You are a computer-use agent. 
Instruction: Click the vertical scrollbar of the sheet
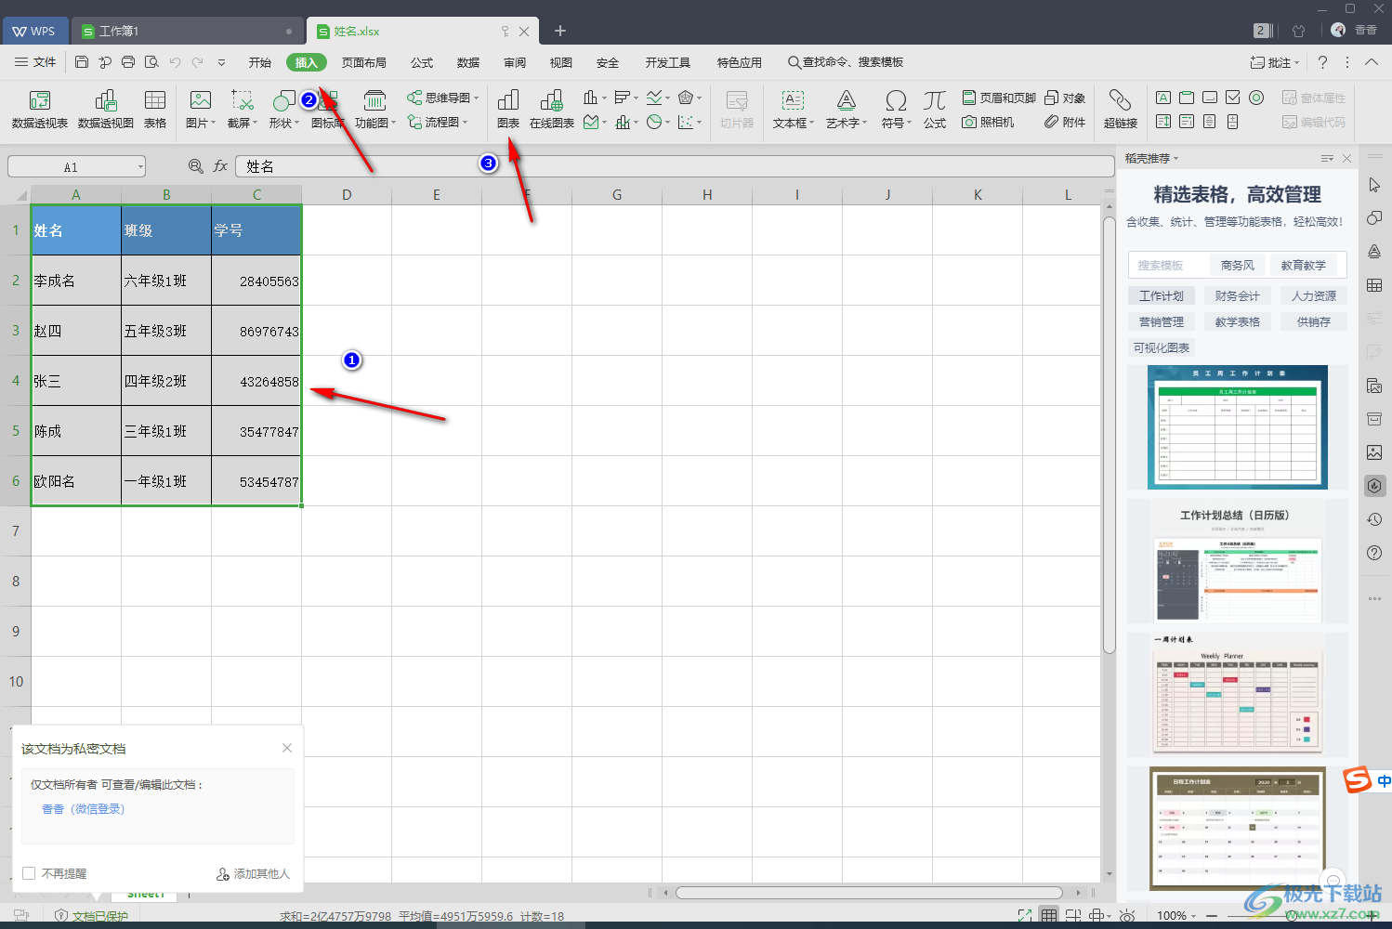[x=1109, y=435]
